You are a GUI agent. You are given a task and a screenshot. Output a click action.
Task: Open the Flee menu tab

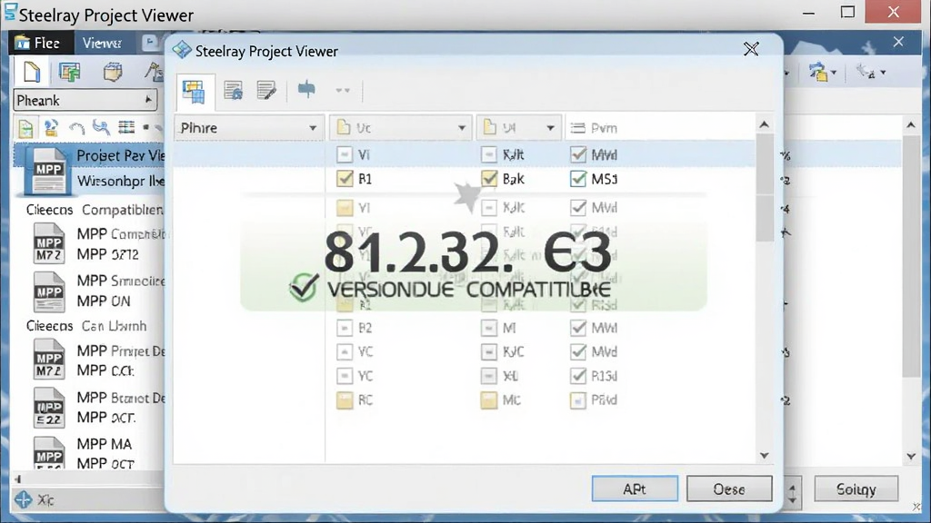coord(39,44)
